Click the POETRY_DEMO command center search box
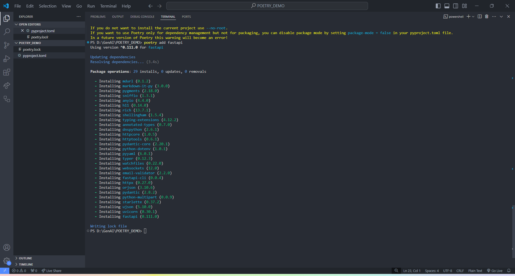515x276 pixels. coord(267,6)
